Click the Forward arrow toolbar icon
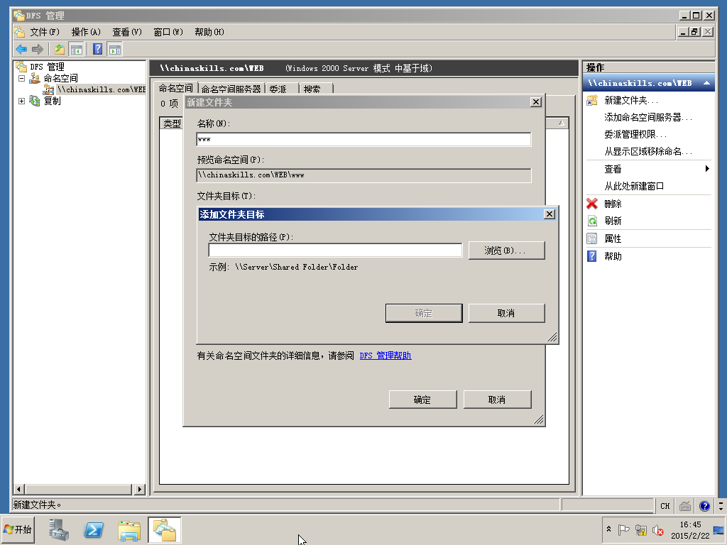Viewport: 727px width, 545px height. [x=38, y=49]
